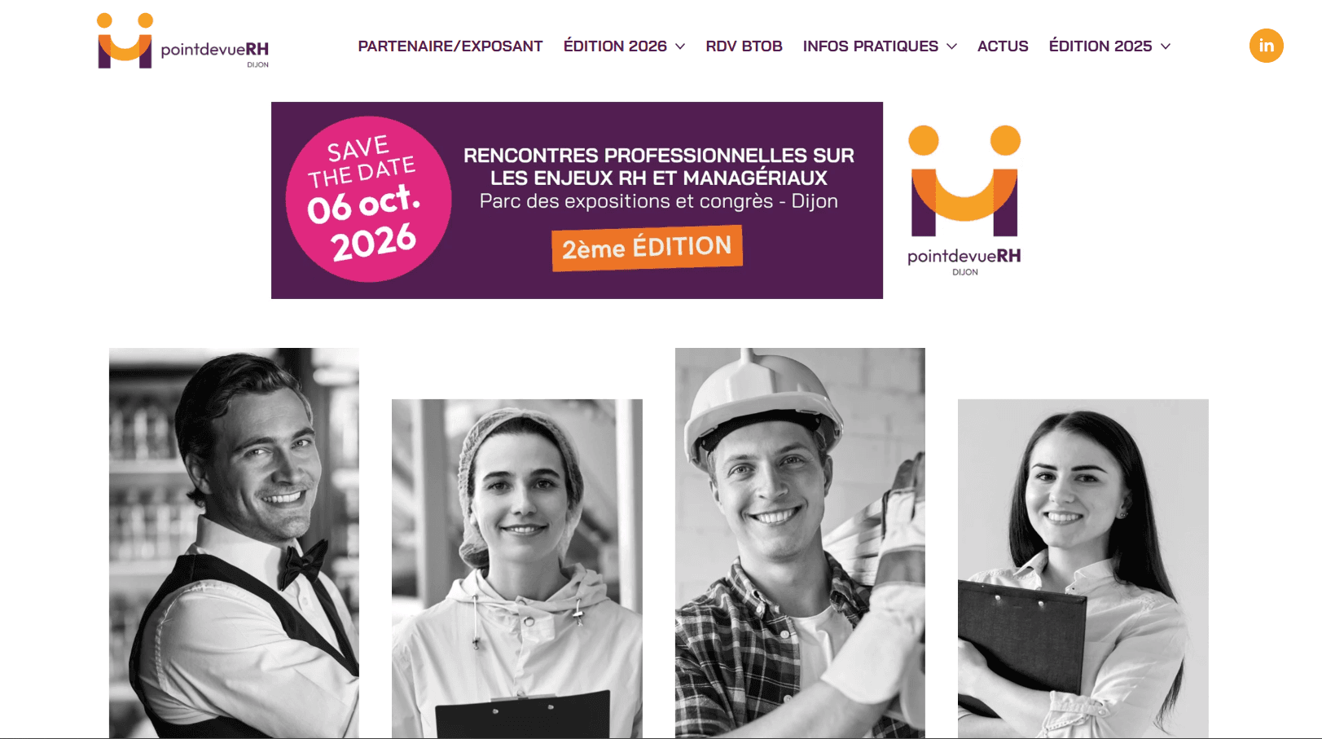1322x739 pixels.
Task: Select the woman with hairnet photo
Action: (517, 568)
